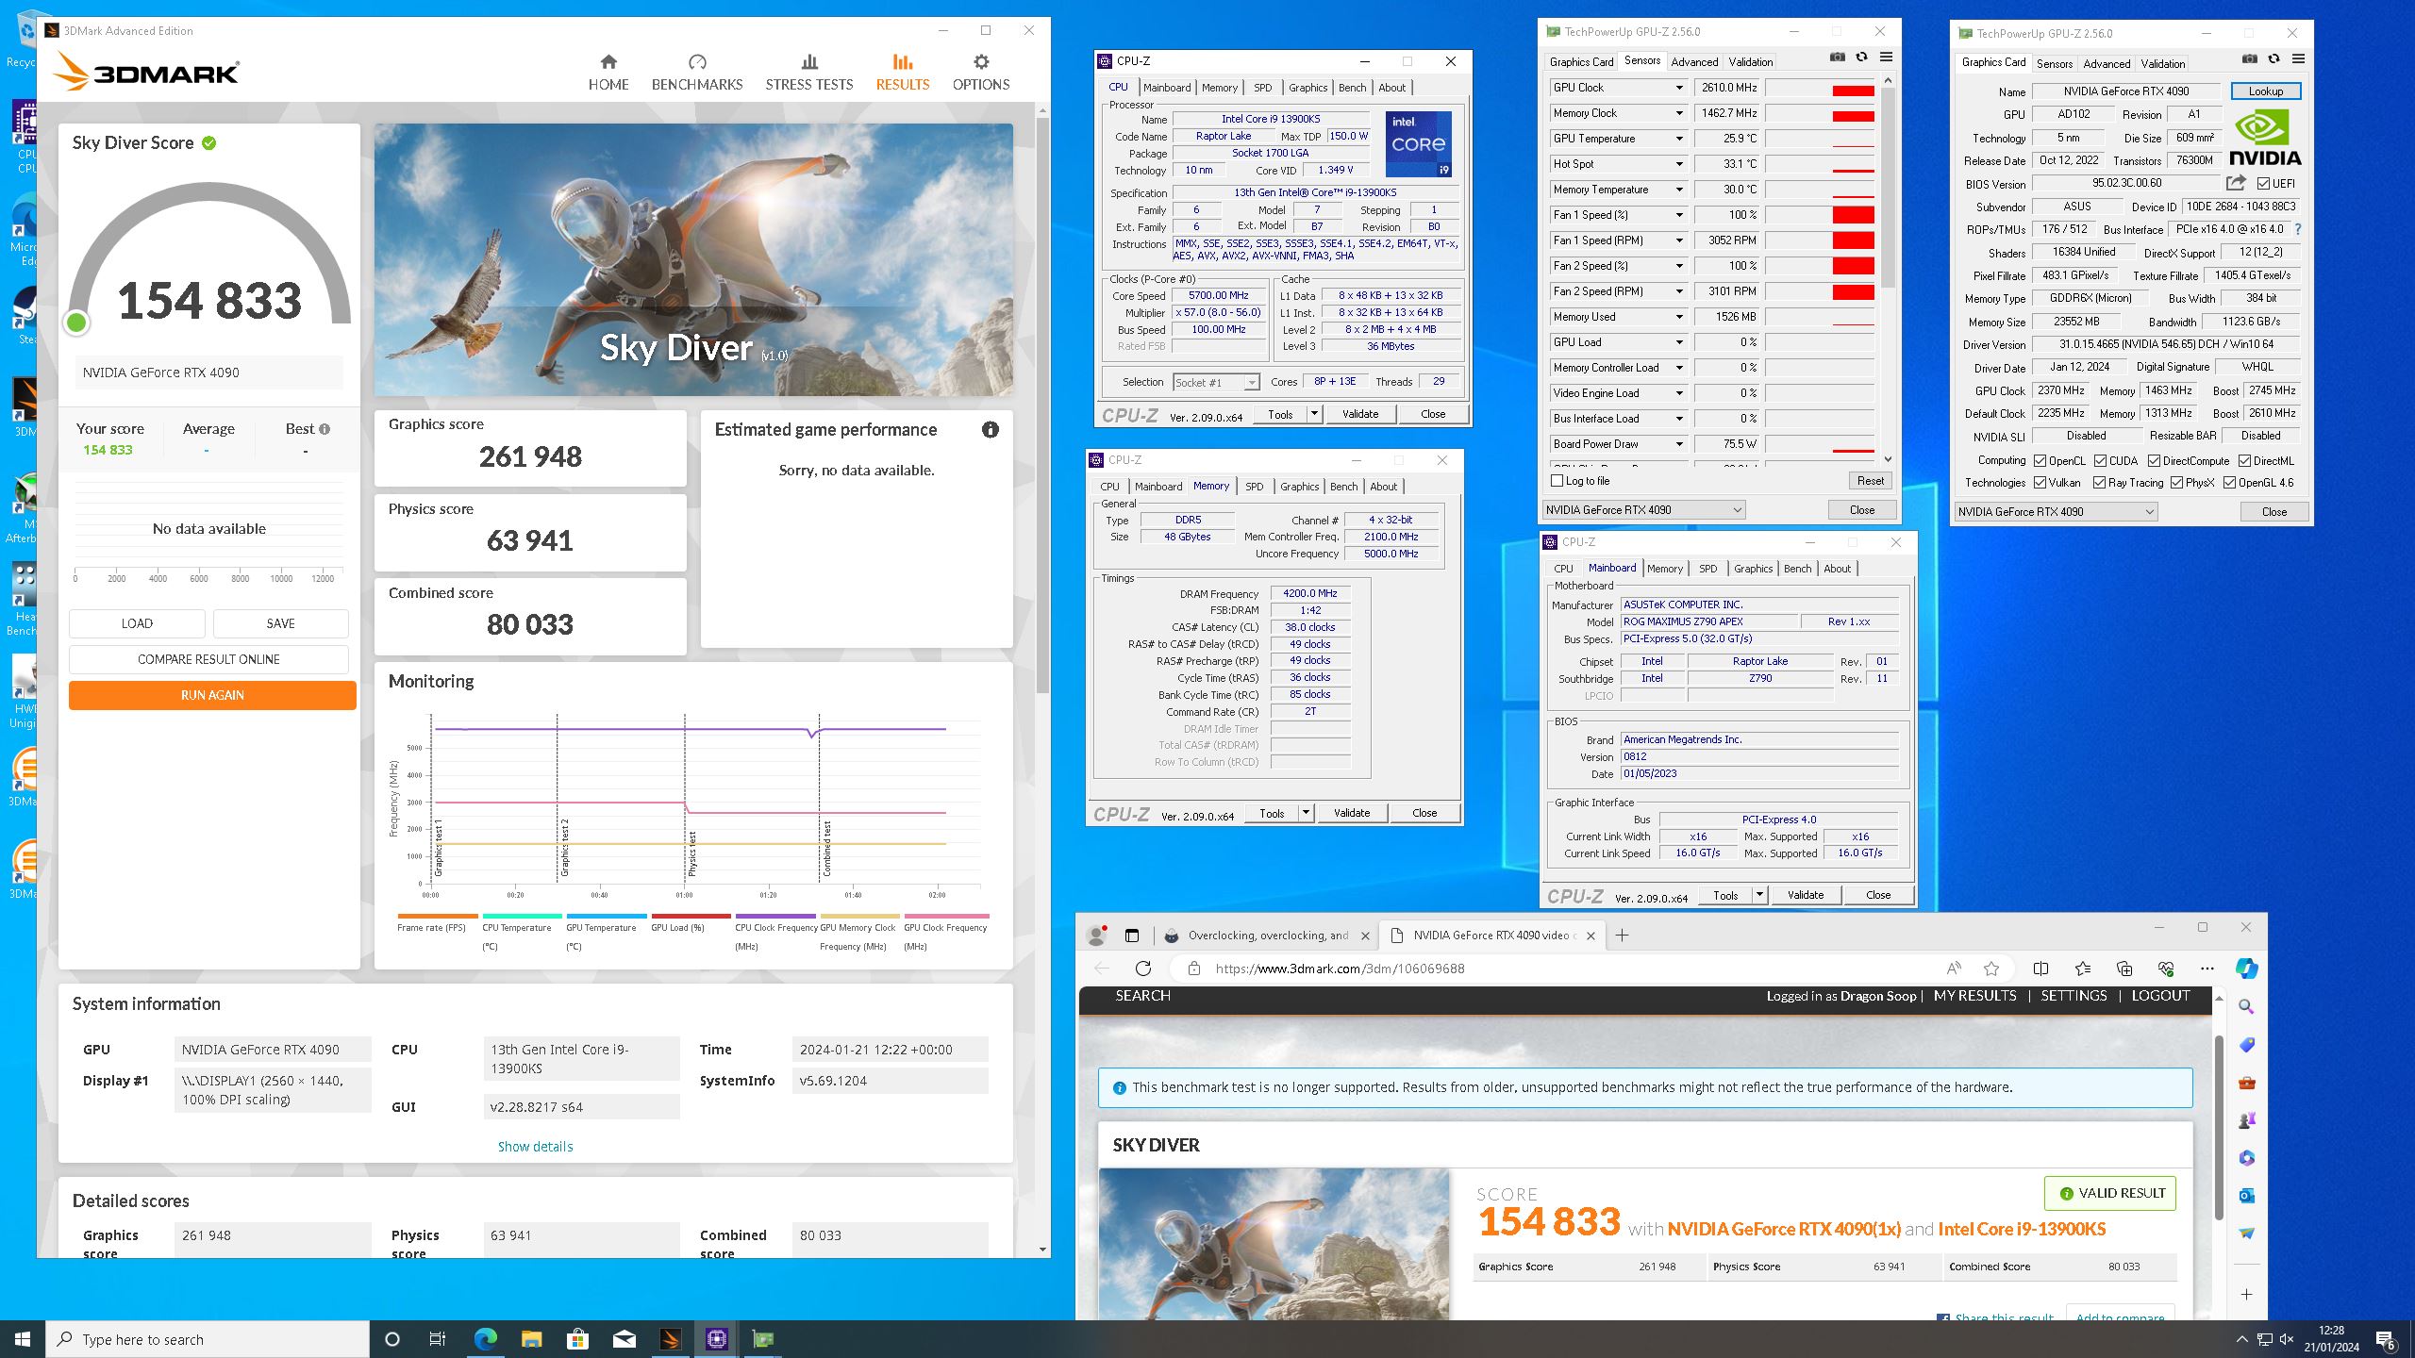
Task: Reload the Edge browser page
Action: click(x=1143, y=969)
